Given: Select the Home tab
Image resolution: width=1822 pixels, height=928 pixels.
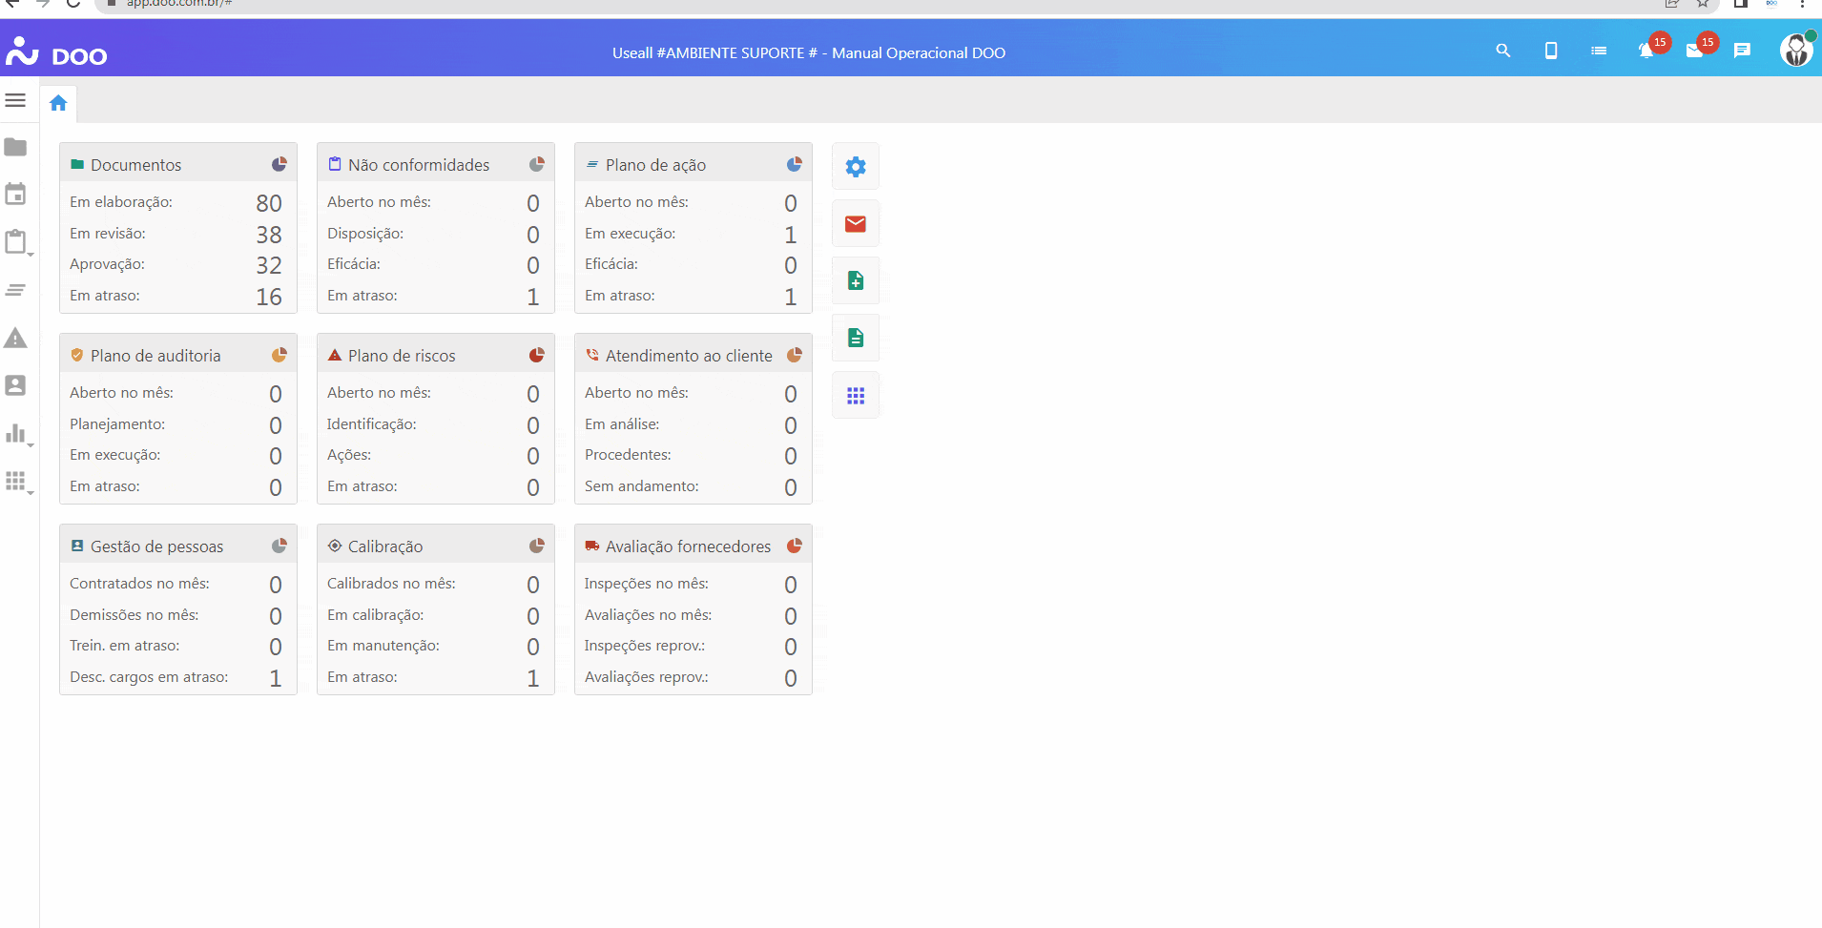Looking at the screenshot, I should coord(58,103).
